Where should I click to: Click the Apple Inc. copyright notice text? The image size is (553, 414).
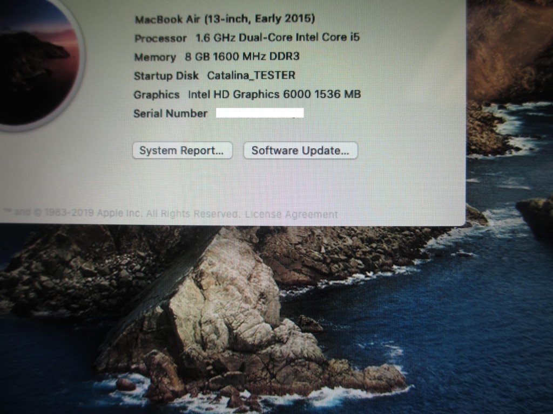click(x=122, y=213)
